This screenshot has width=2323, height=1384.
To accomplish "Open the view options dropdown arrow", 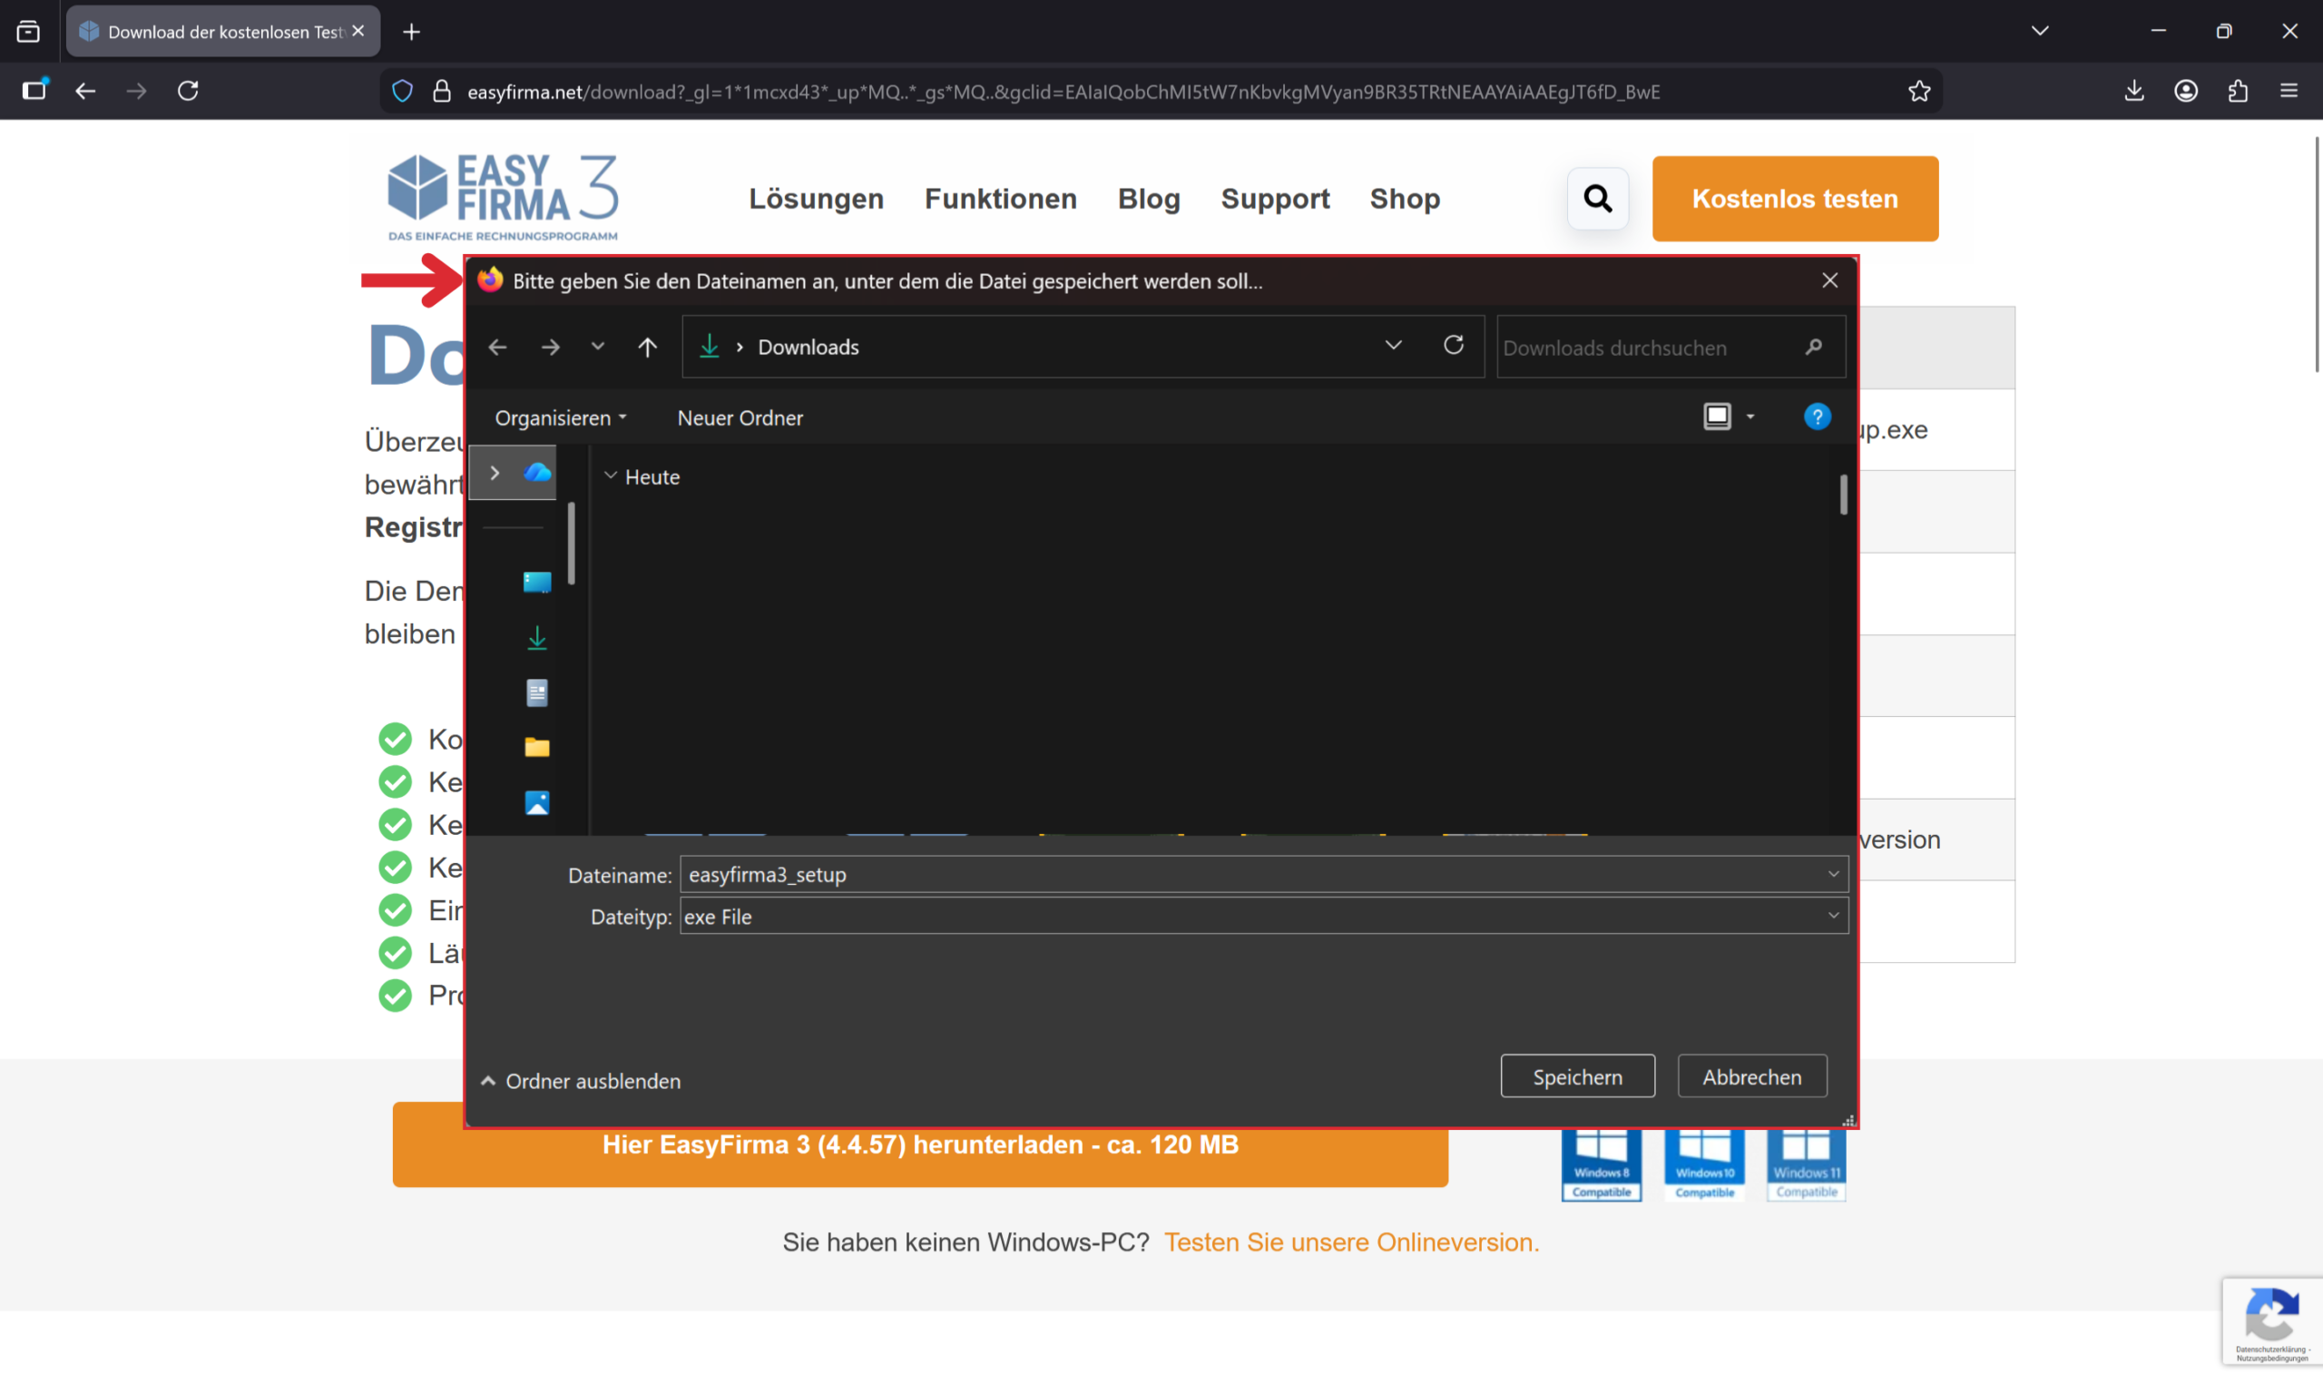I will click(x=1750, y=417).
